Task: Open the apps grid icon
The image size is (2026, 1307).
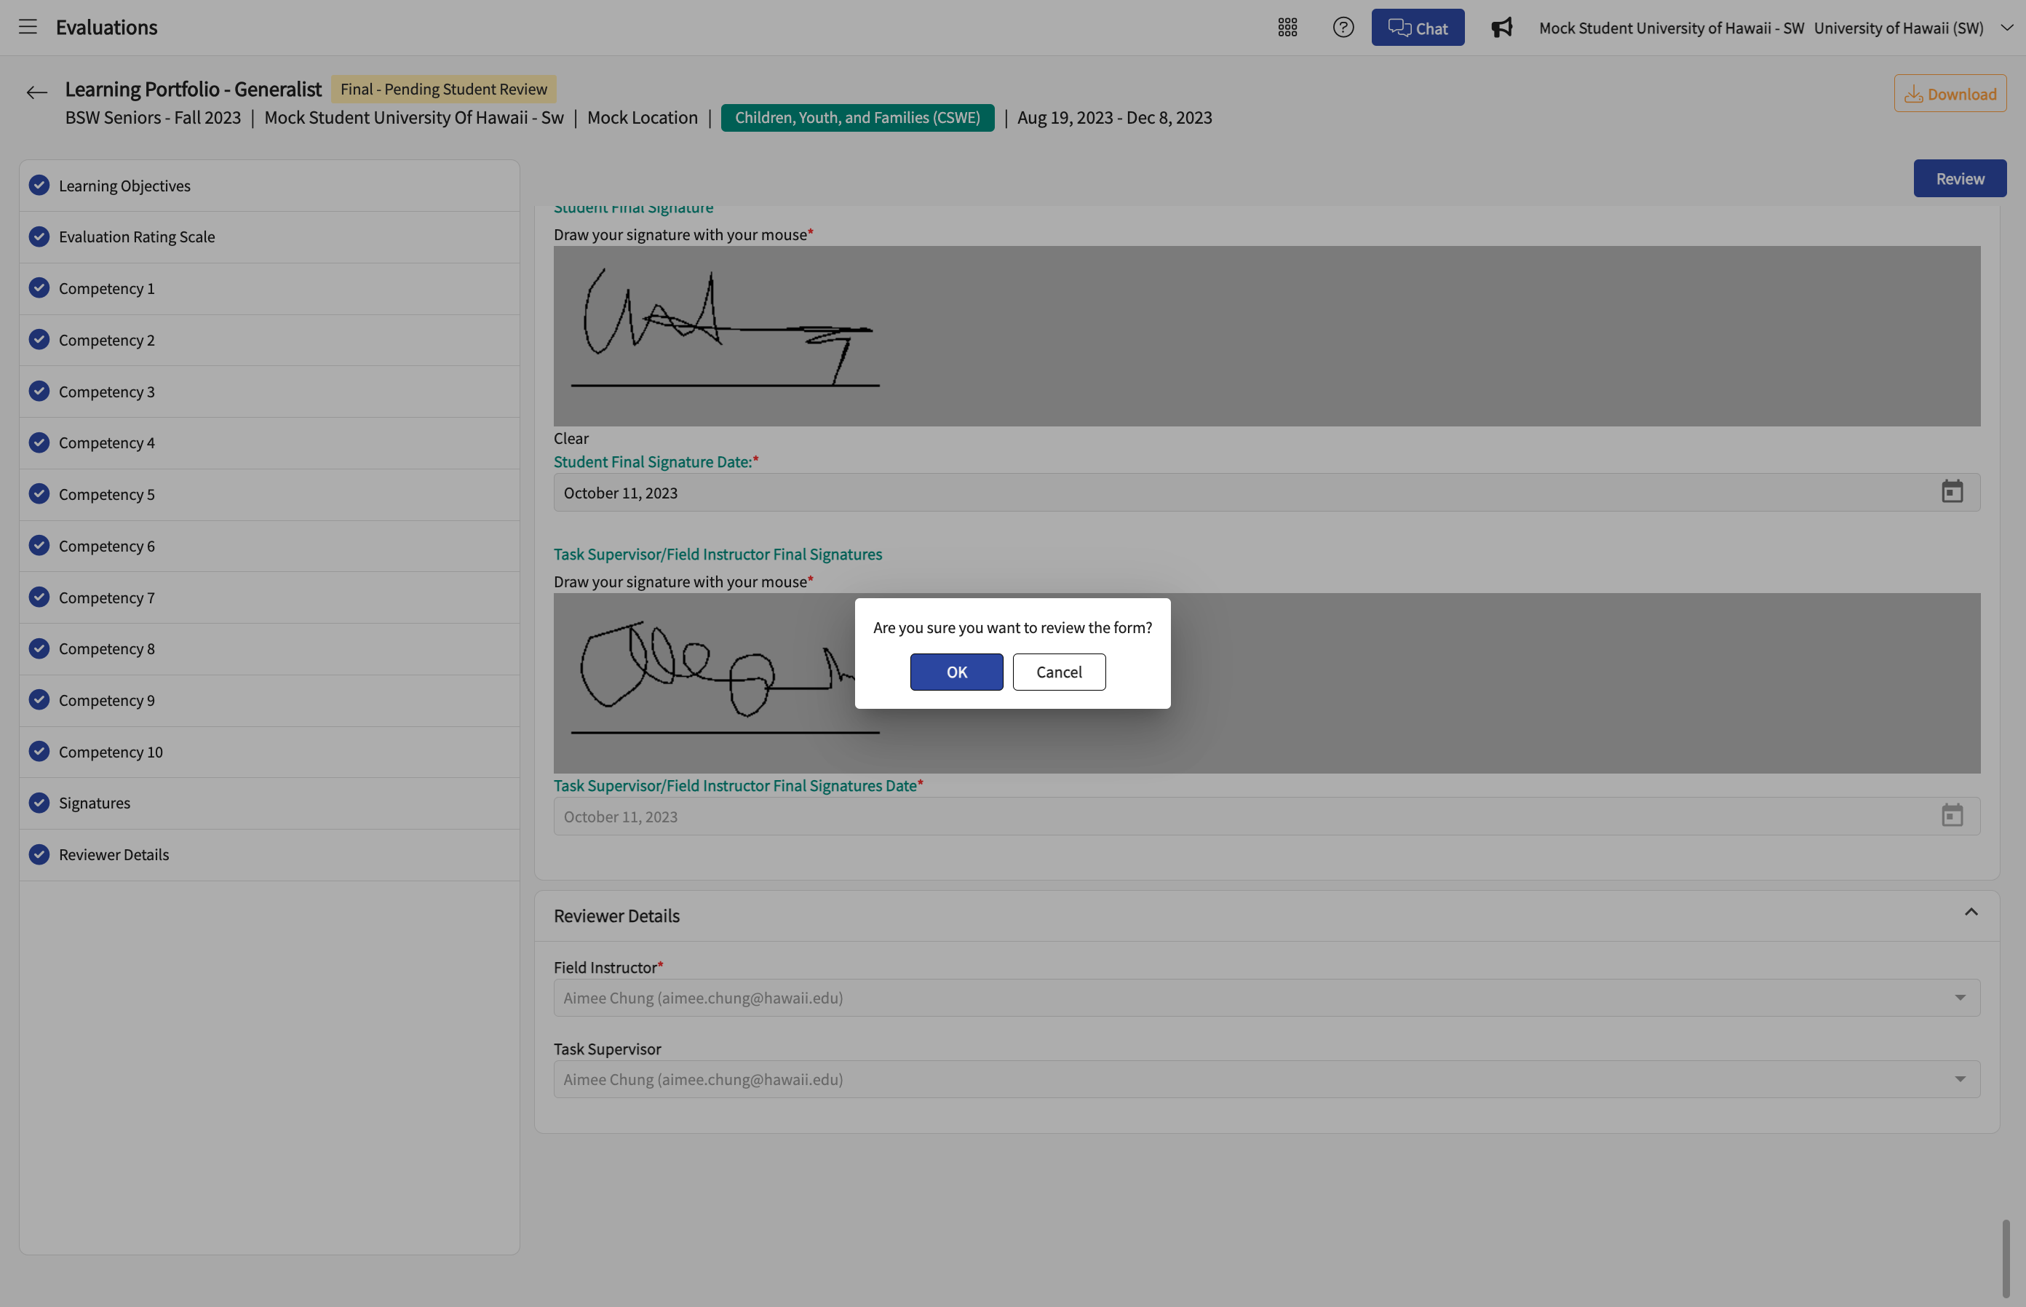Action: pos(1287,27)
